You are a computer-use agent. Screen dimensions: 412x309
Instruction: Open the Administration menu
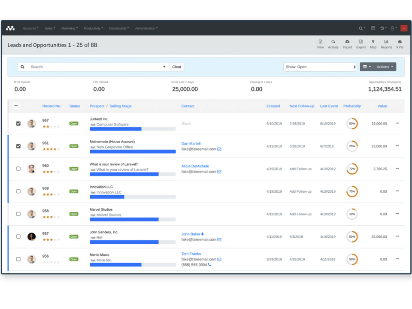(146, 28)
